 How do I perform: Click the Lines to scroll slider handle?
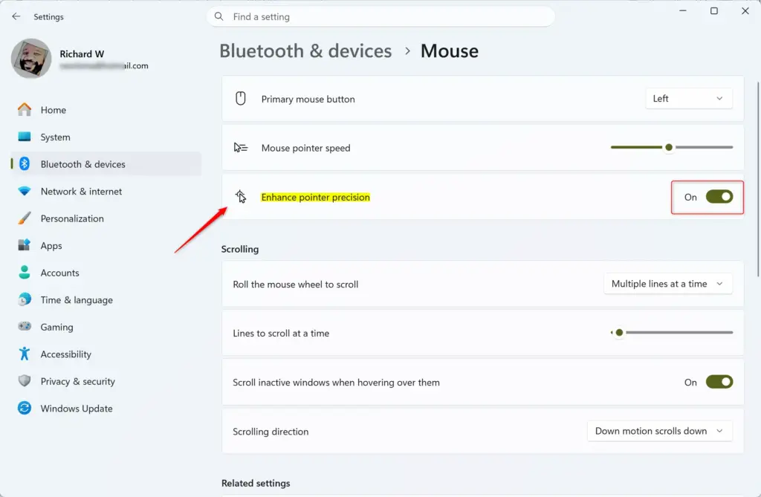point(619,333)
